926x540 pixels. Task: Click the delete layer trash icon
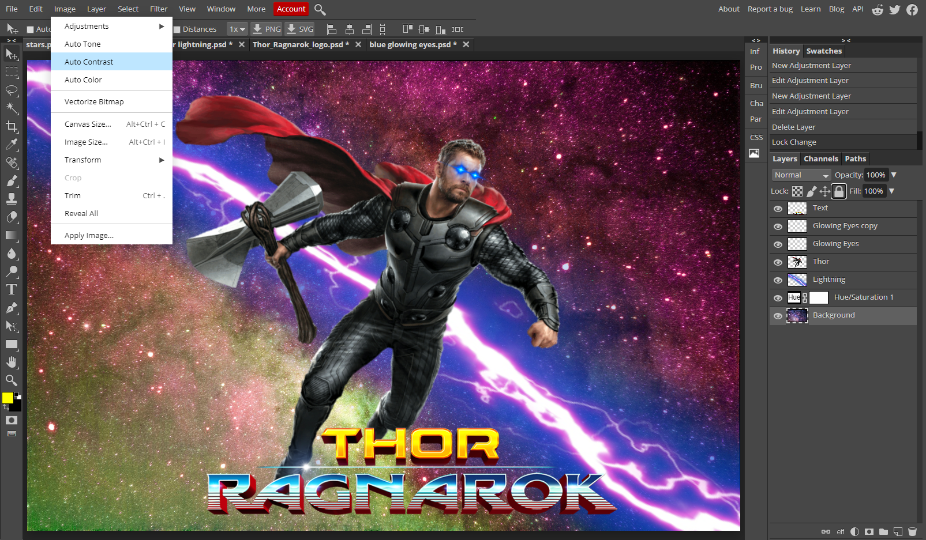coord(912,531)
